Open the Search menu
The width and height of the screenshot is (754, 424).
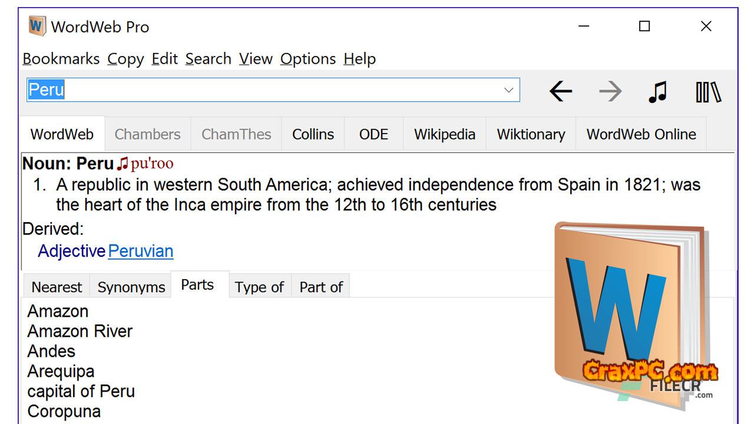[208, 59]
